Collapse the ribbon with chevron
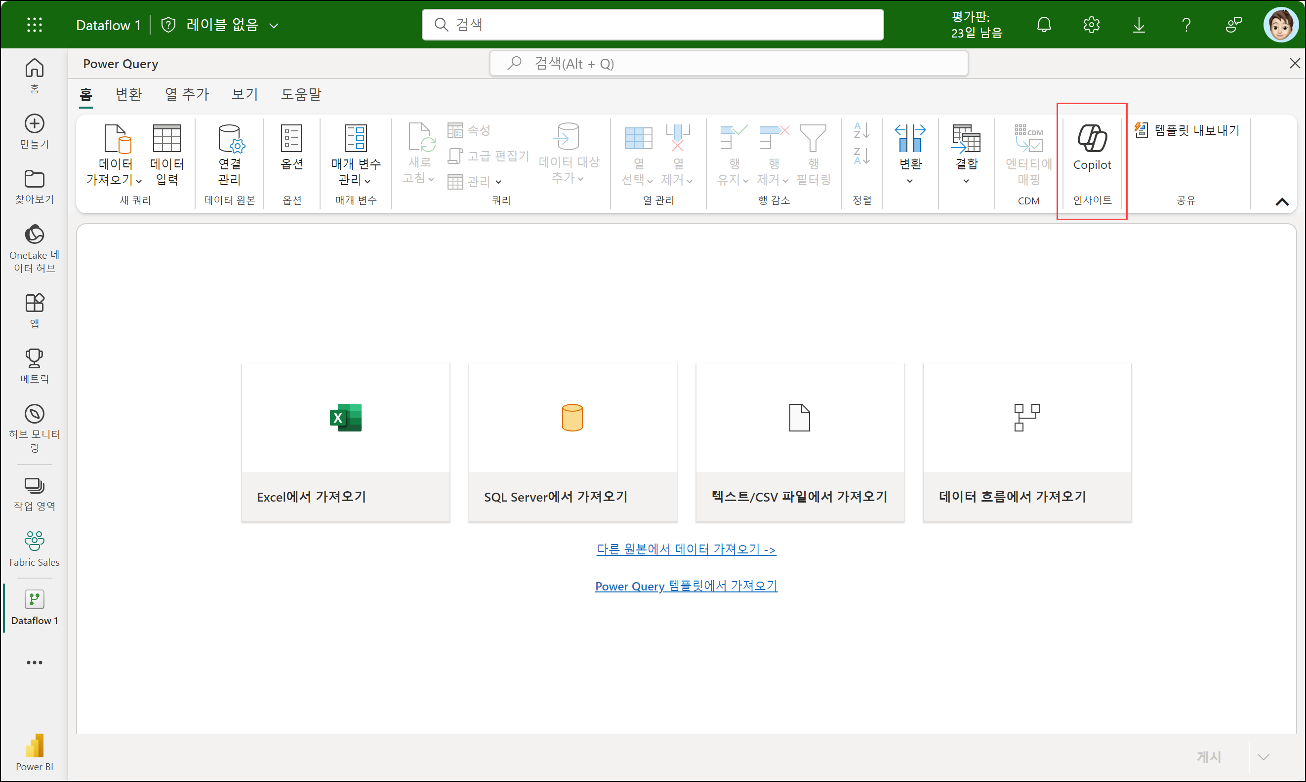 click(1282, 202)
